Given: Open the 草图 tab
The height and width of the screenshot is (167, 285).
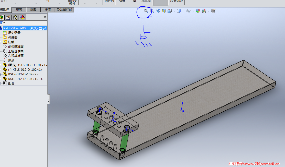Looking at the screenshot, I should [33, 9].
